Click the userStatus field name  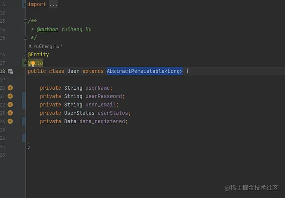[x=113, y=113]
